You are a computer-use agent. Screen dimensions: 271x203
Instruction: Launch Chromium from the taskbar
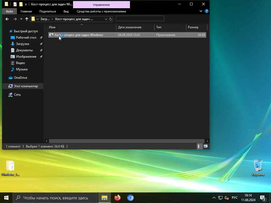[x=130, y=198]
